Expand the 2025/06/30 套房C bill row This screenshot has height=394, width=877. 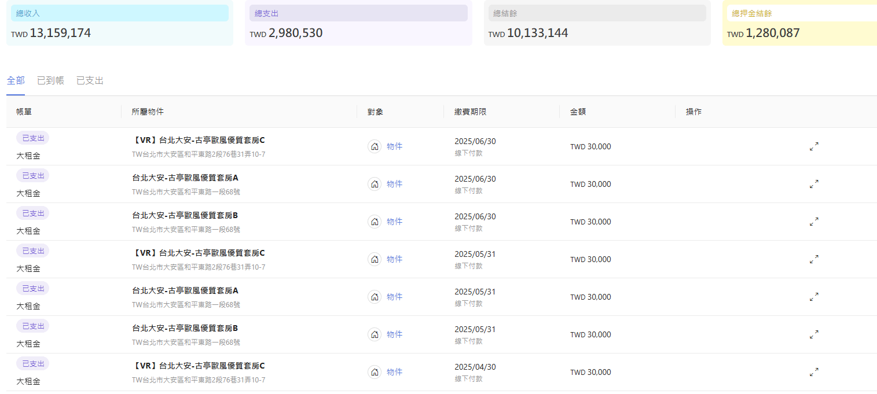pyautogui.click(x=814, y=146)
